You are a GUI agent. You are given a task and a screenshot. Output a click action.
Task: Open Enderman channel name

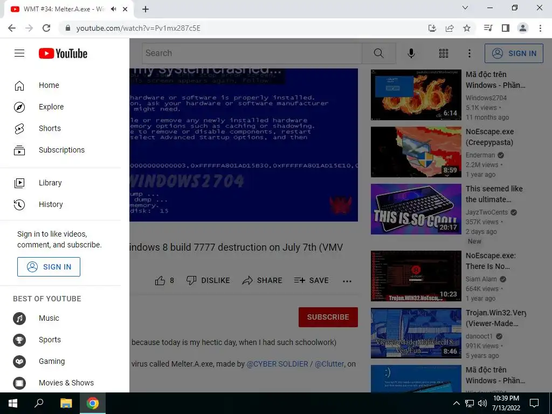coord(480,155)
